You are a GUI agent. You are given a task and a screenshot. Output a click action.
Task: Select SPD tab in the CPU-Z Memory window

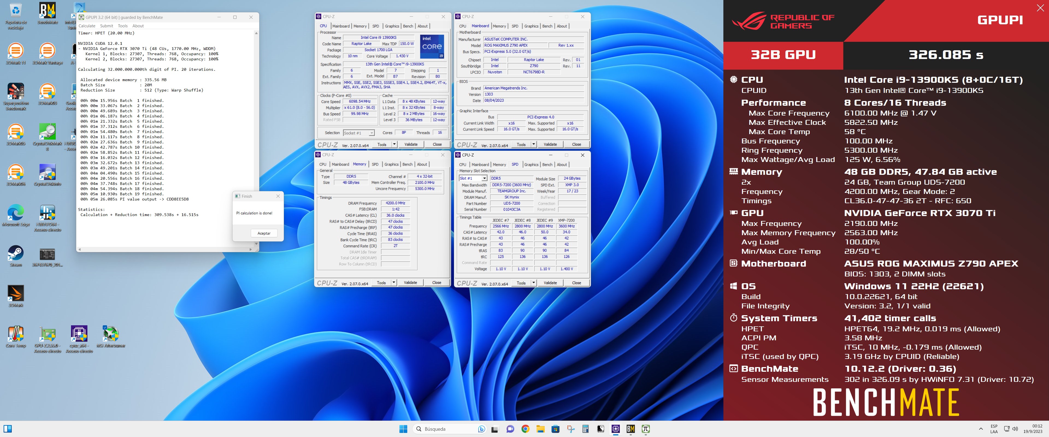375,164
